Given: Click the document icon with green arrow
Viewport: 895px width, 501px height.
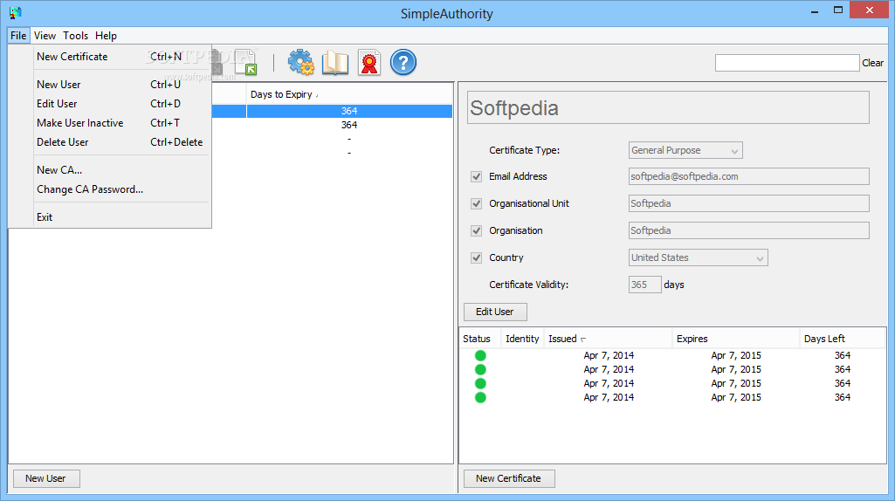Looking at the screenshot, I should (246, 62).
